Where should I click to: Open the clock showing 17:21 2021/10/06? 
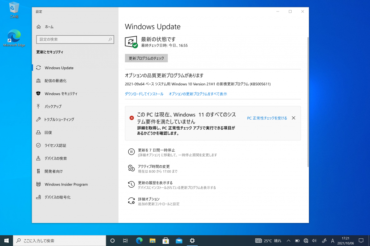point(345,241)
